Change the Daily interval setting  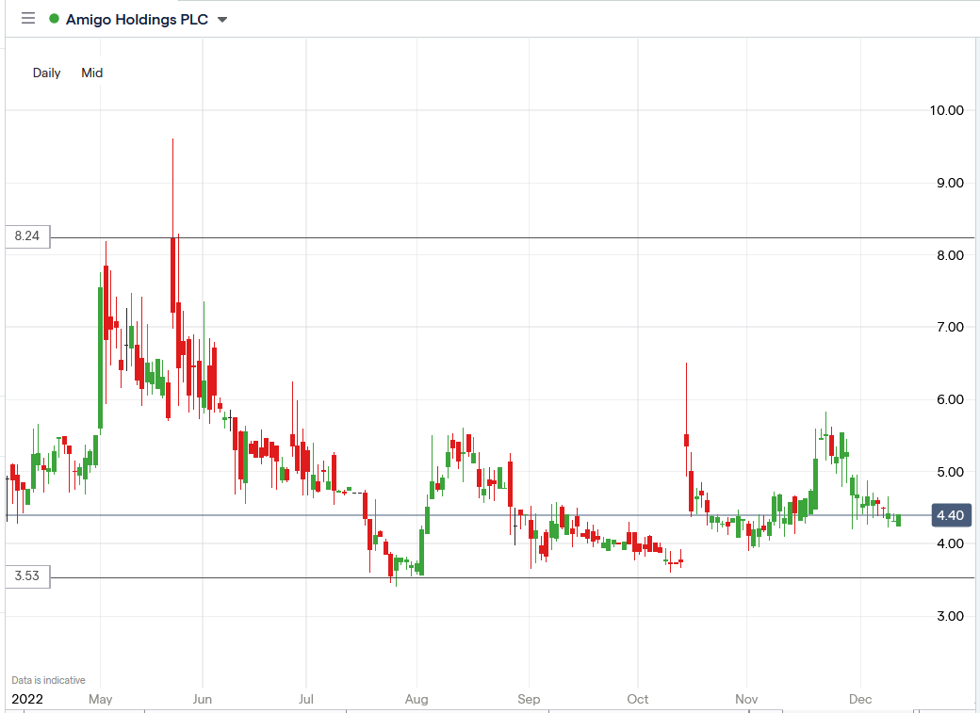46,73
